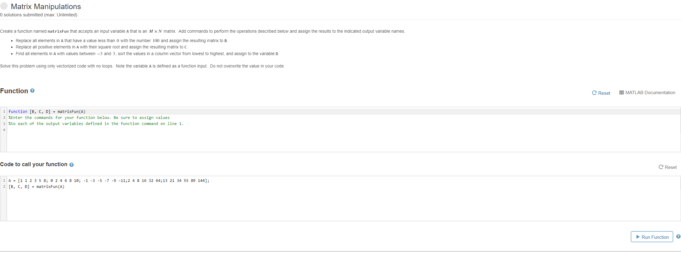Screen dimensions: 681x253
Task: Click the refresh icon next to Function Reset
Action: [594, 93]
